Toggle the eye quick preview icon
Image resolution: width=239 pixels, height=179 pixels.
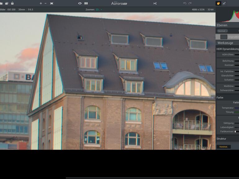[80, 3]
